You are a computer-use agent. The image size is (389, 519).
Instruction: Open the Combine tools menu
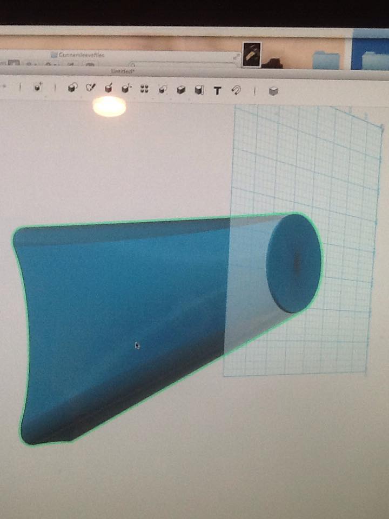180,90
